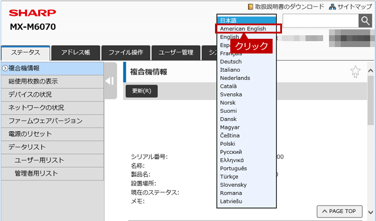
Task: Choose Русский from the language list
Action: (x=247, y=152)
